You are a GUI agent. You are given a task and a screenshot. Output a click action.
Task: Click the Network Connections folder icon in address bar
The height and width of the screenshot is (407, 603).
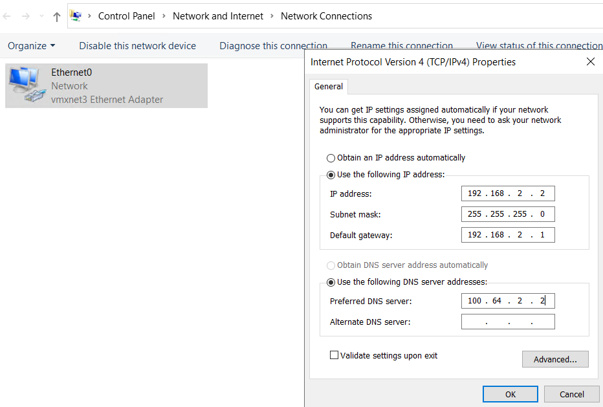76,16
